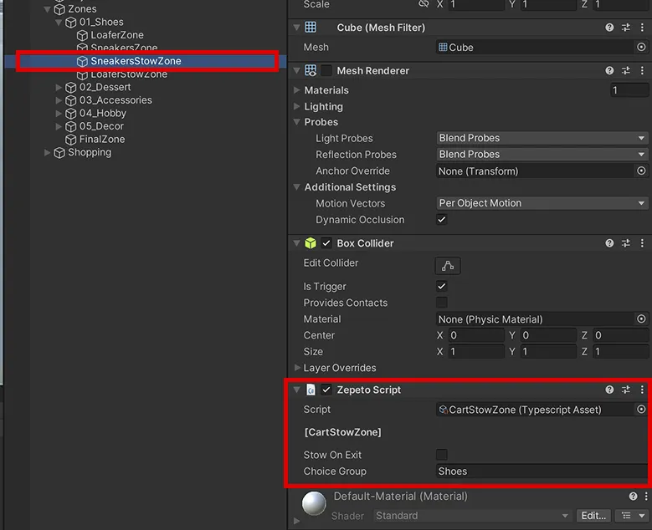Expand the Default-Material foldout arrow
Screen dimensions: 652x530
pos(296,522)
